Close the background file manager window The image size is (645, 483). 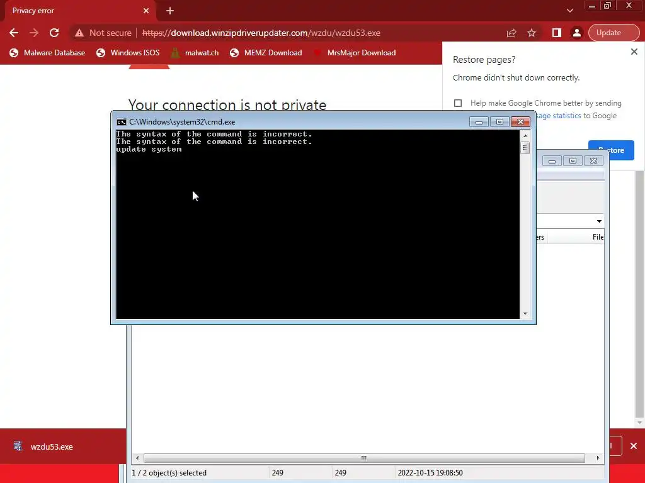593,161
